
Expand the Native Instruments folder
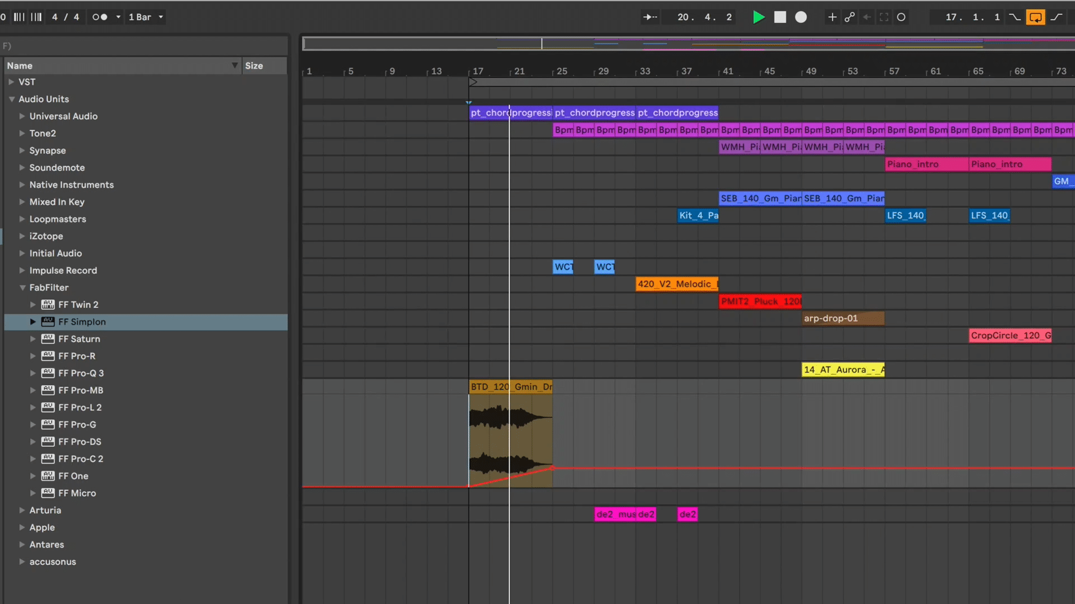[x=22, y=185]
